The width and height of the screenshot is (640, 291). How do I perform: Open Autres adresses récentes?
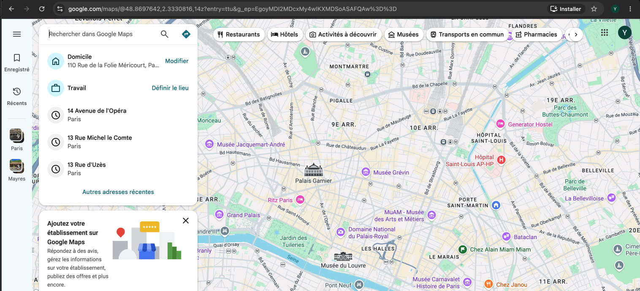click(118, 192)
